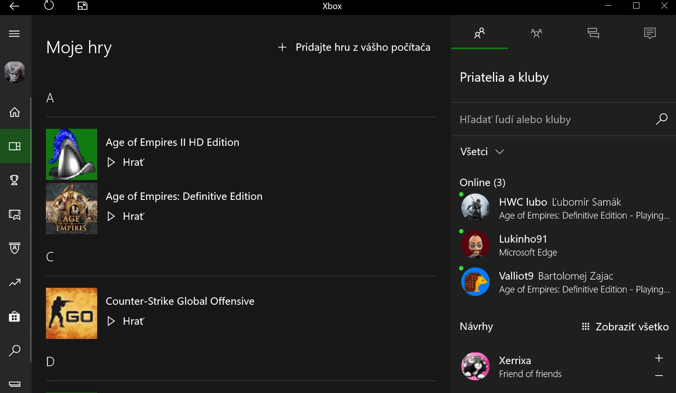Click HWC lubo avatar

point(475,208)
